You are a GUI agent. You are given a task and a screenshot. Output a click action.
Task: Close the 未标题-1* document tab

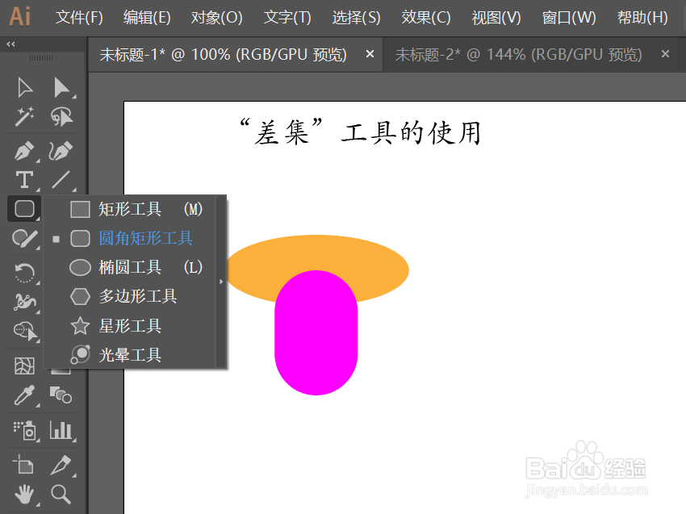370,54
